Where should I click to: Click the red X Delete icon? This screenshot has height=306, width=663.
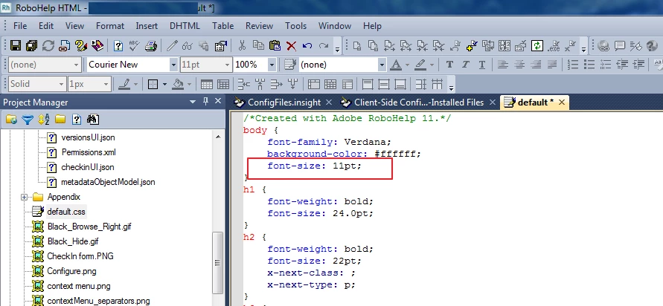coord(291,45)
